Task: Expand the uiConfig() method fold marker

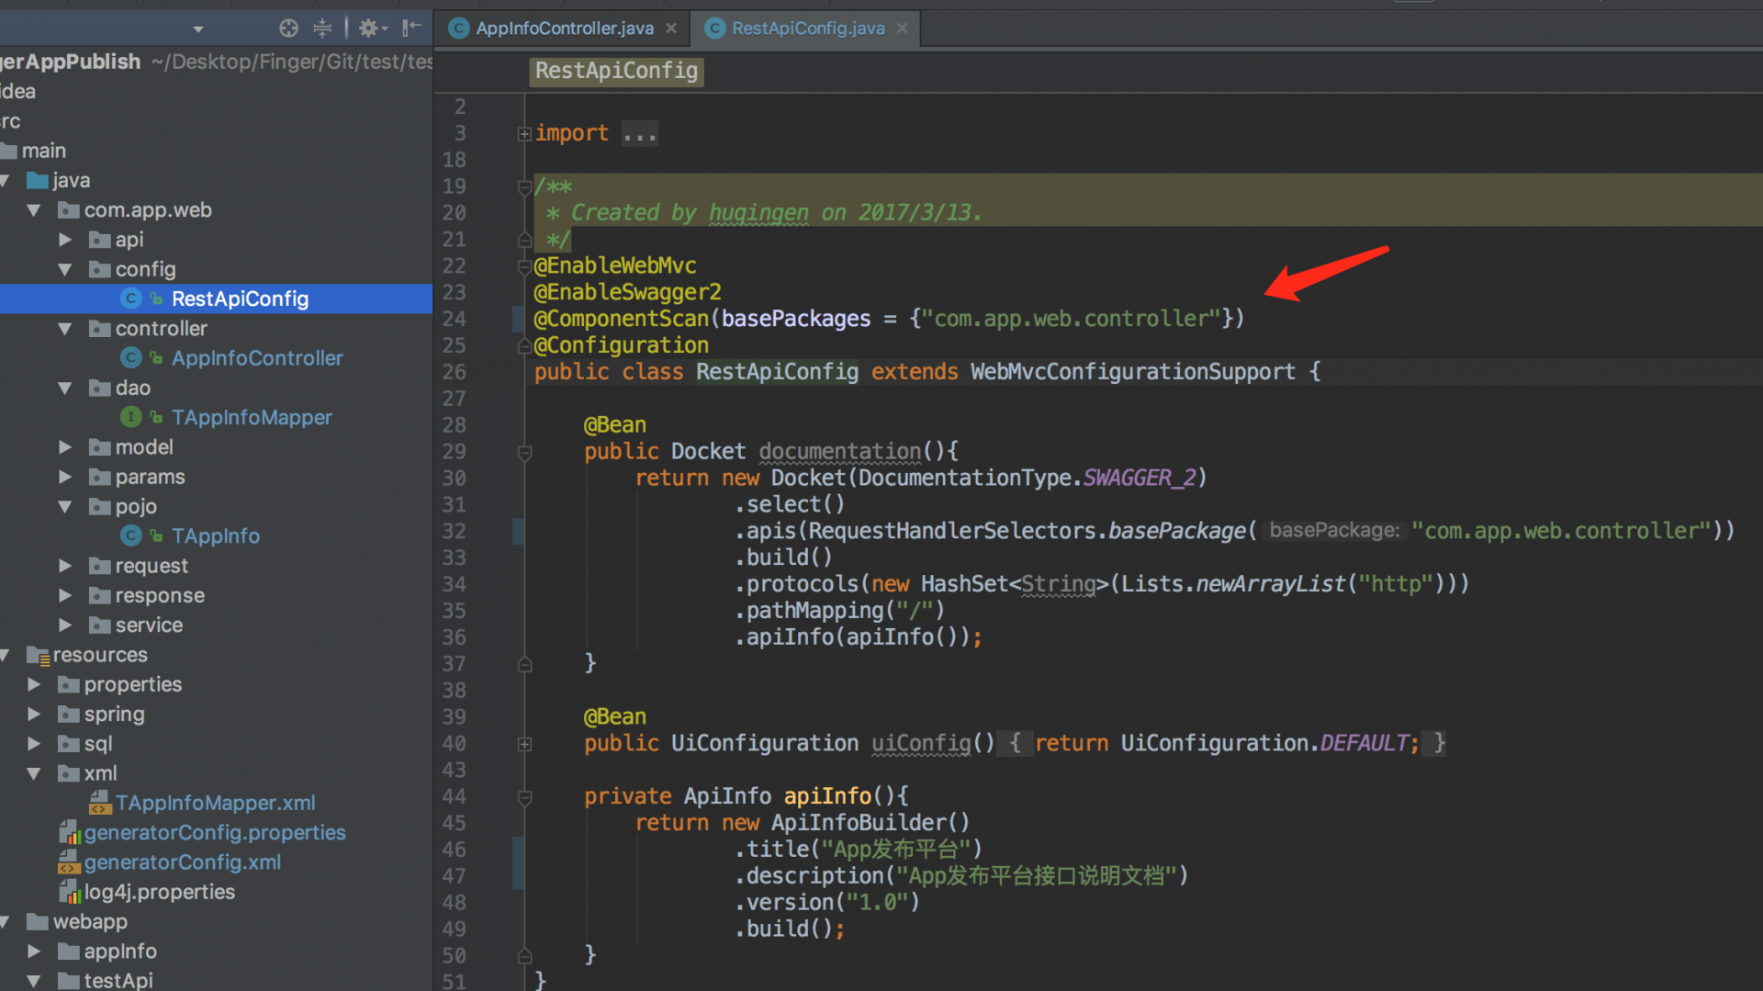Action: coord(524,744)
